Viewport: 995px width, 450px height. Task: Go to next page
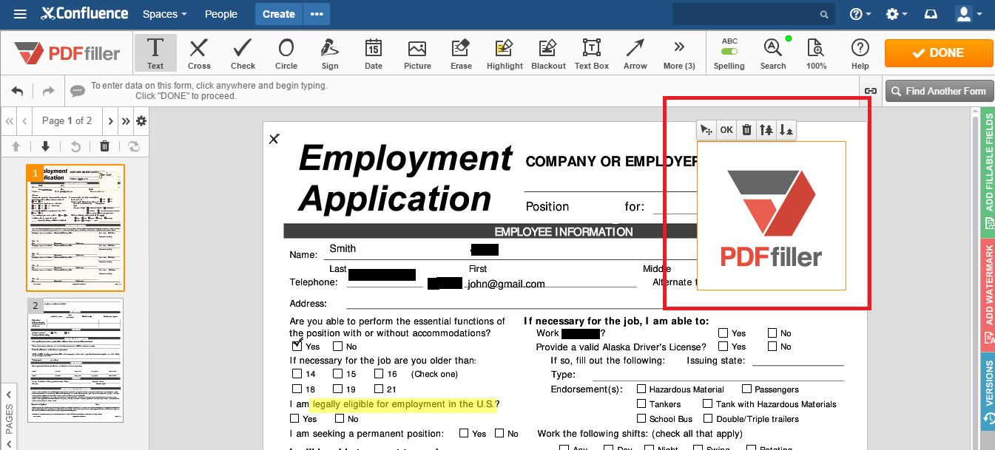click(x=110, y=121)
